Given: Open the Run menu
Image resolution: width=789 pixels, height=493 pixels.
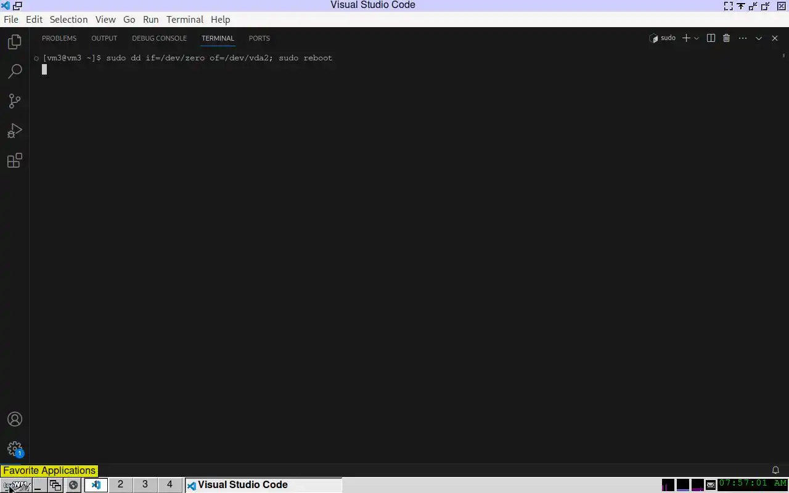Looking at the screenshot, I should coord(150,20).
